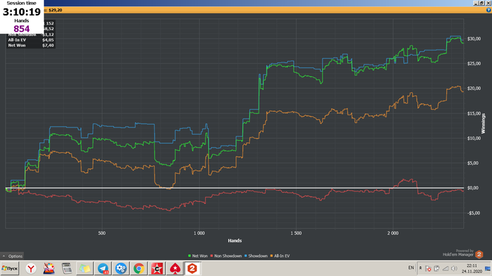Image resolution: width=492 pixels, height=276 pixels.
Task: Click the show desktop tray icon
Action: [x=488, y=268]
